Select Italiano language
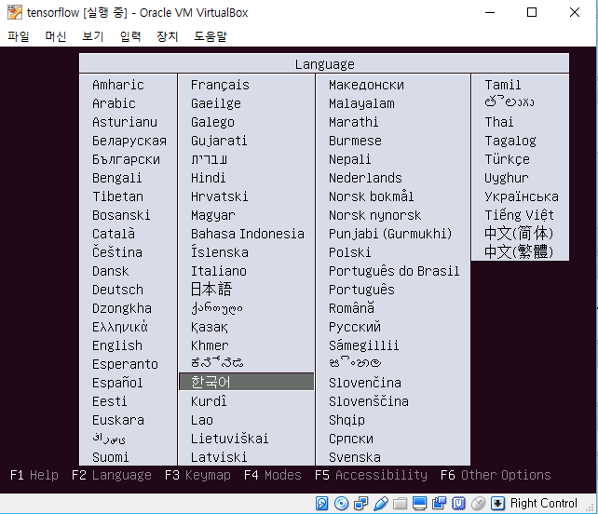598x514 pixels. pyautogui.click(x=219, y=271)
